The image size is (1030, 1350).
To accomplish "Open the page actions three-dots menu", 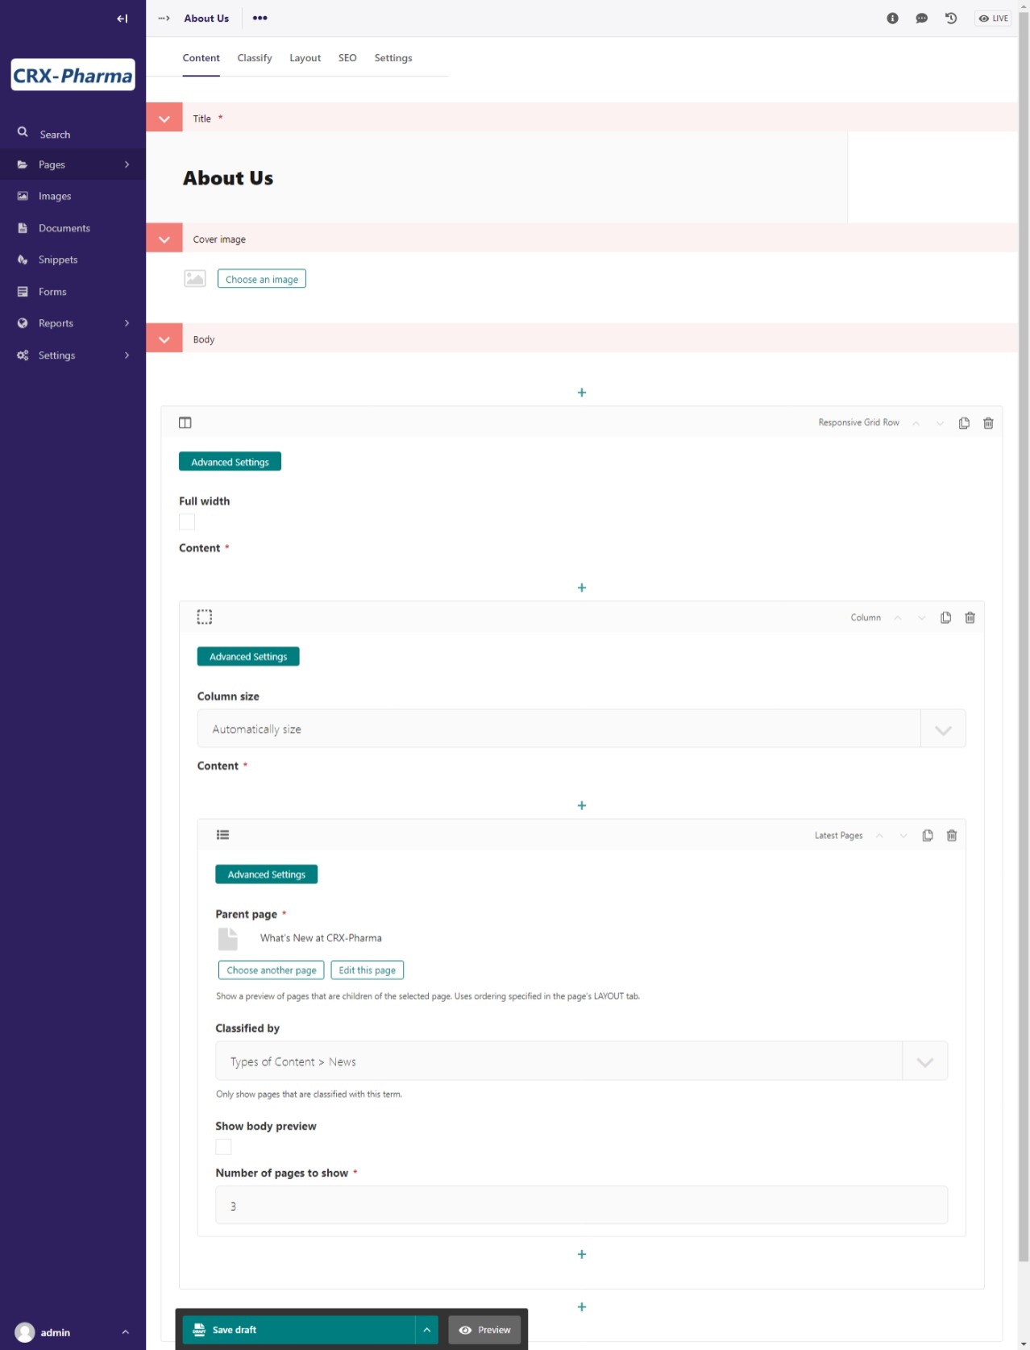I will click(x=260, y=19).
